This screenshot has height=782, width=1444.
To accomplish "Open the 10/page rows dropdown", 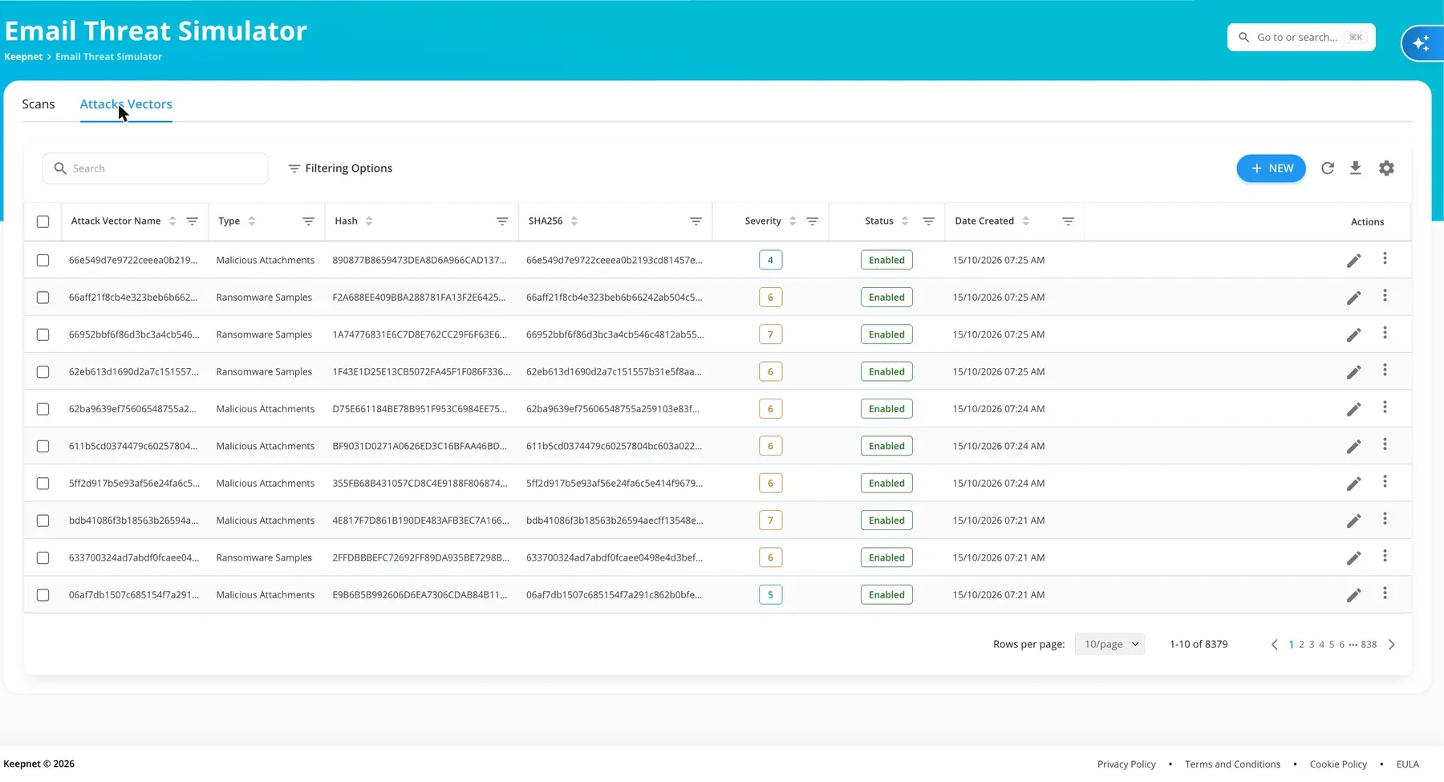I will 1109,644.
